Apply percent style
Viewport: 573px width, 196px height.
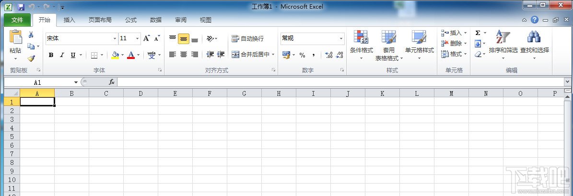(x=302, y=55)
